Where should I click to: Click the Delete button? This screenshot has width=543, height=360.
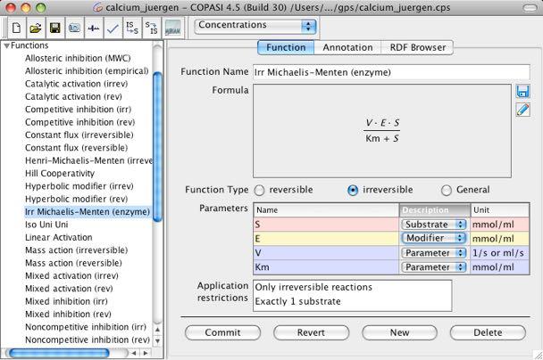click(488, 332)
